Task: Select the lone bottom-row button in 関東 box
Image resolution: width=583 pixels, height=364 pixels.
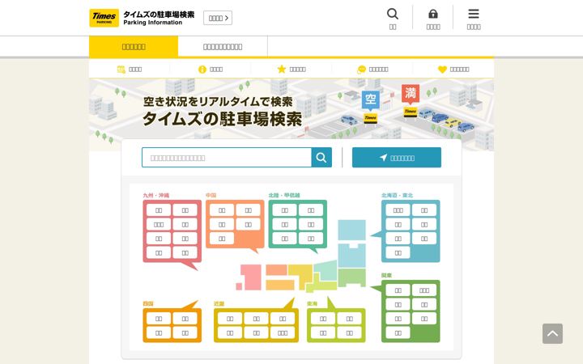Action: 398,332
